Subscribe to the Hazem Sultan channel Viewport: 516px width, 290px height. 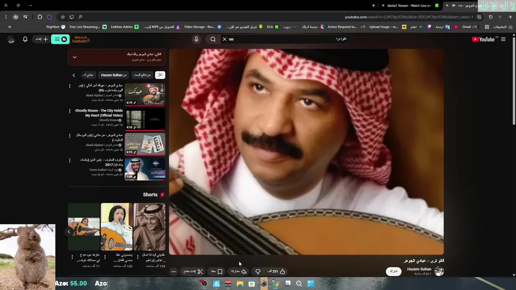click(x=394, y=271)
